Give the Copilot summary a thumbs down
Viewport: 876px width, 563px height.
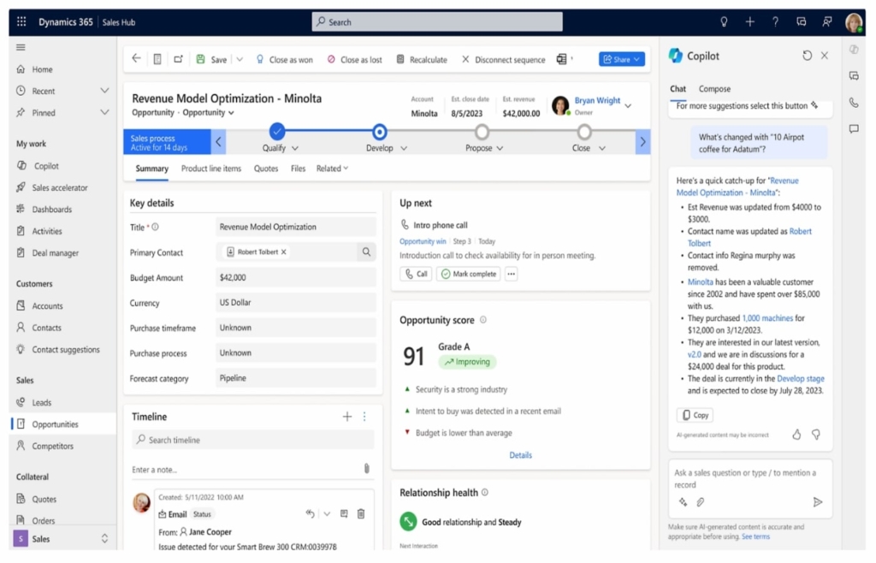tap(815, 434)
